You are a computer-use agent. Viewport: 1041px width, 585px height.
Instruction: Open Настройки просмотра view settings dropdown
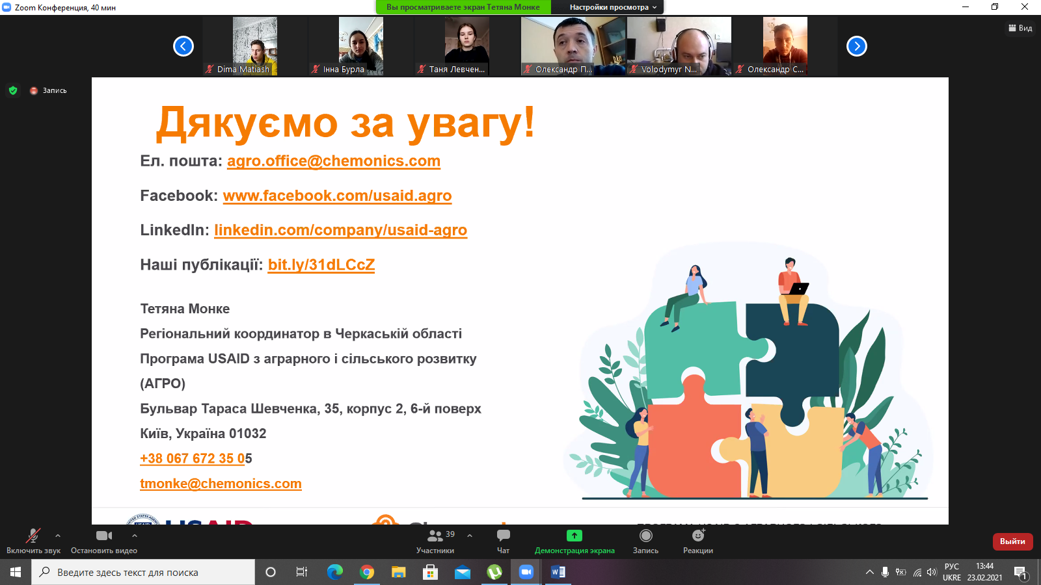coord(613,7)
